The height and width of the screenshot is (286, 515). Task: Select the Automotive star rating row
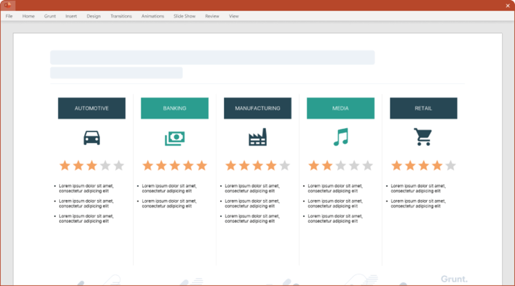tap(92, 165)
